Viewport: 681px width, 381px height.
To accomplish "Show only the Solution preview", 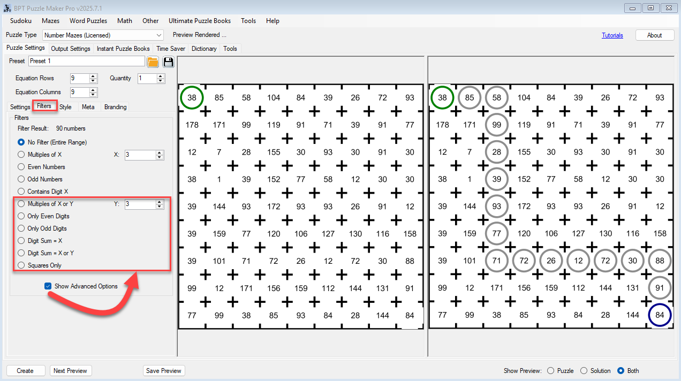I will (584, 371).
